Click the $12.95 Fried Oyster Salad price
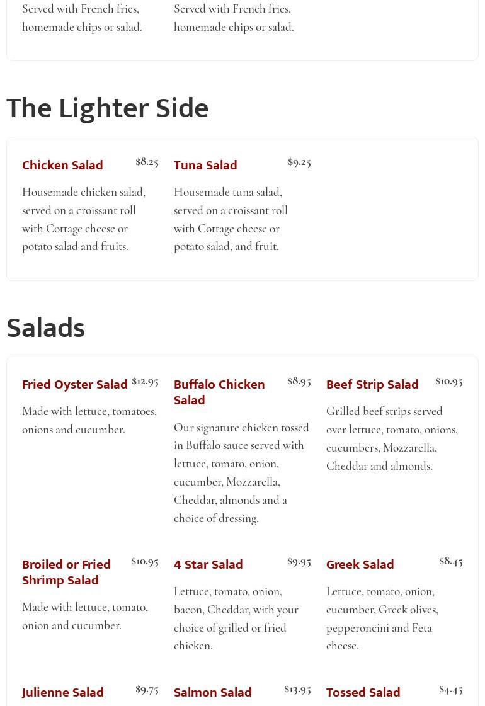Screen dimensions: 485x706 145,382
